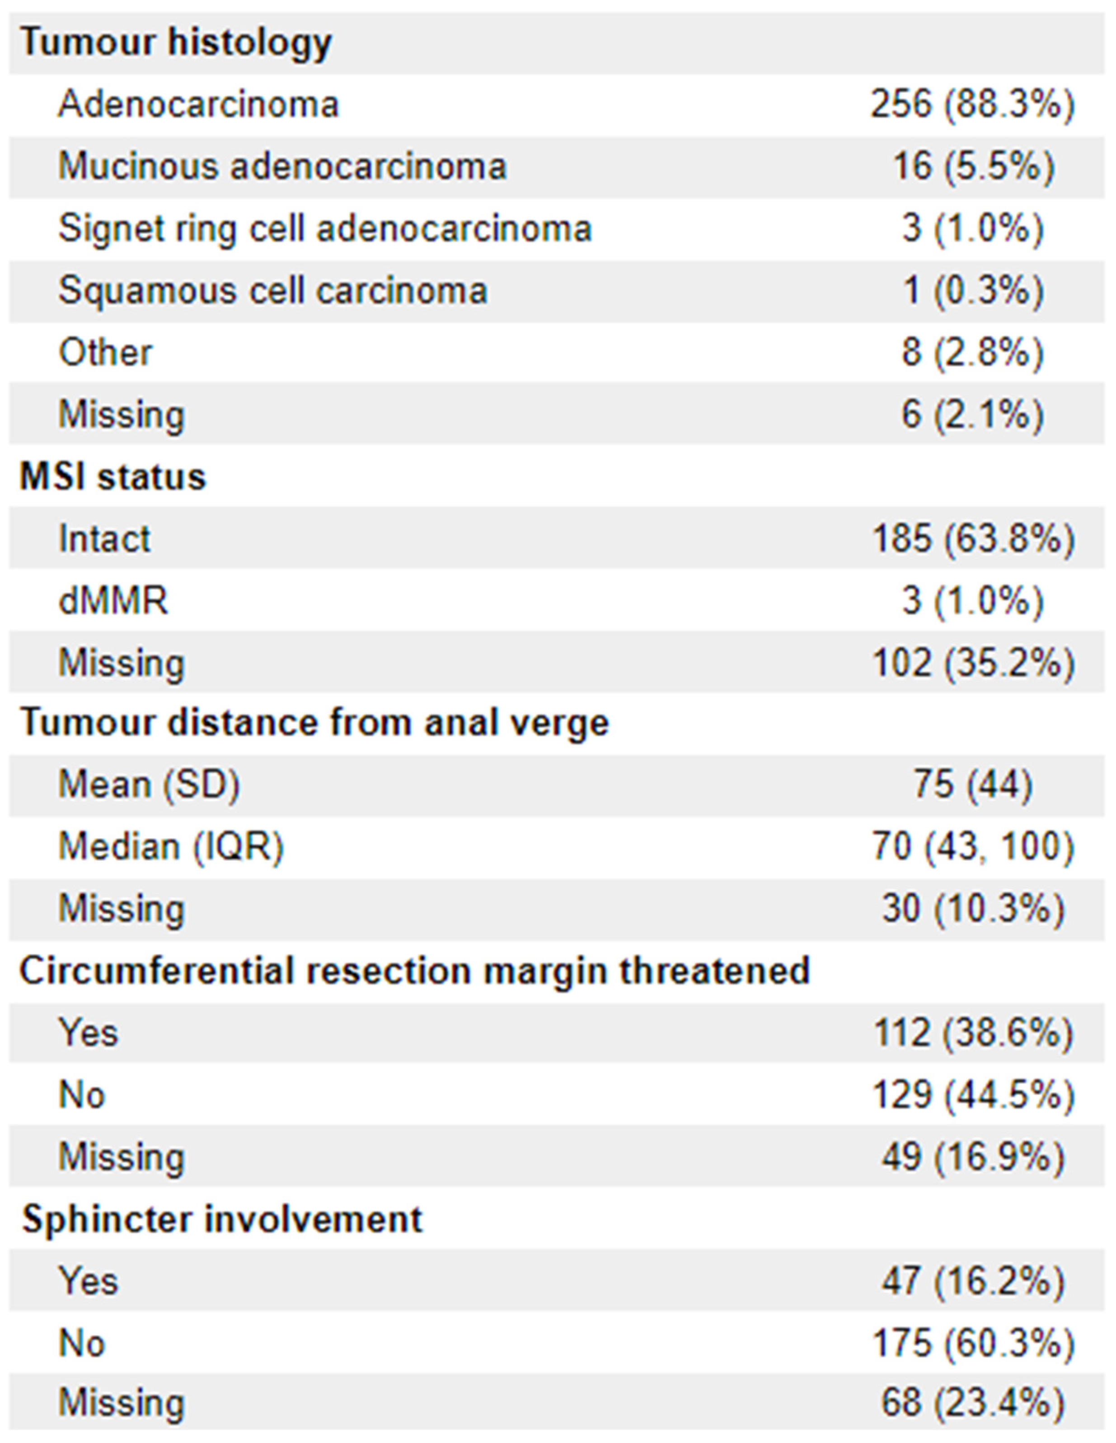This screenshot has width=1116, height=1443.
Task: Select the Sphincter involvement header
Action: [x=222, y=1219]
